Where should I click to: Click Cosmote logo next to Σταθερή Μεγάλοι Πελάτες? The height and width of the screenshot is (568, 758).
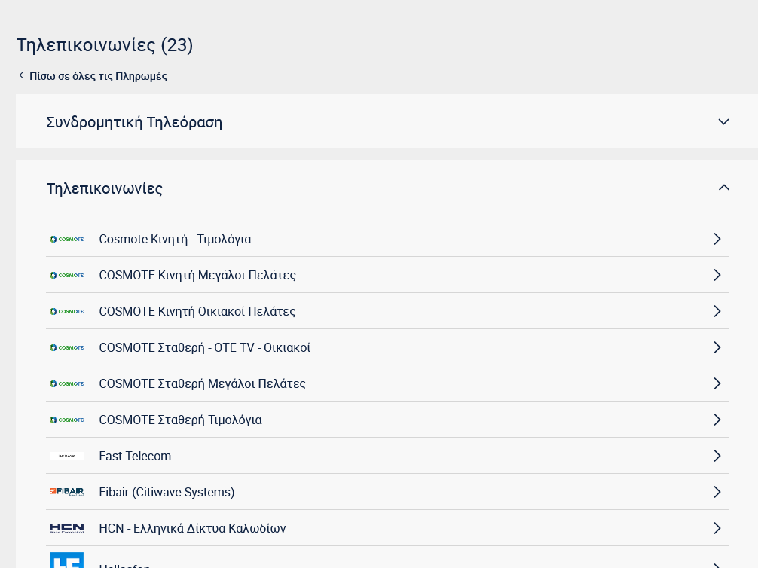(67, 384)
